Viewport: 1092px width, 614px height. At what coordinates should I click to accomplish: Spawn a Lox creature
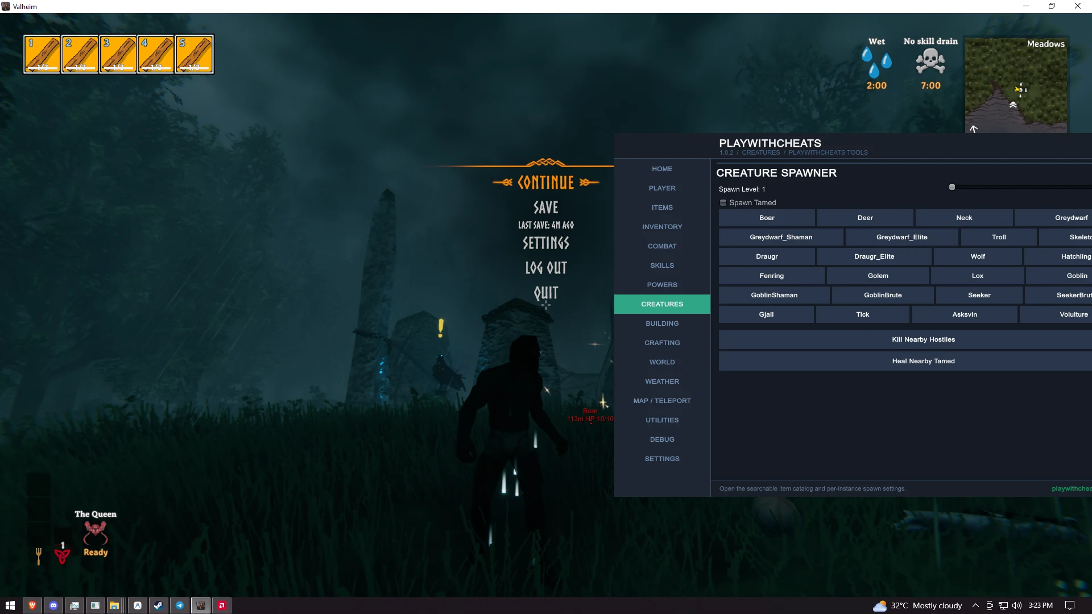pos(977,276)
